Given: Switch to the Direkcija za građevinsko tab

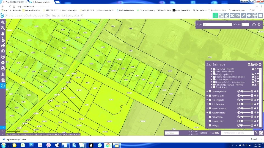Looking at the screenshot, I should pyautogui.click(x=41, y=2).
